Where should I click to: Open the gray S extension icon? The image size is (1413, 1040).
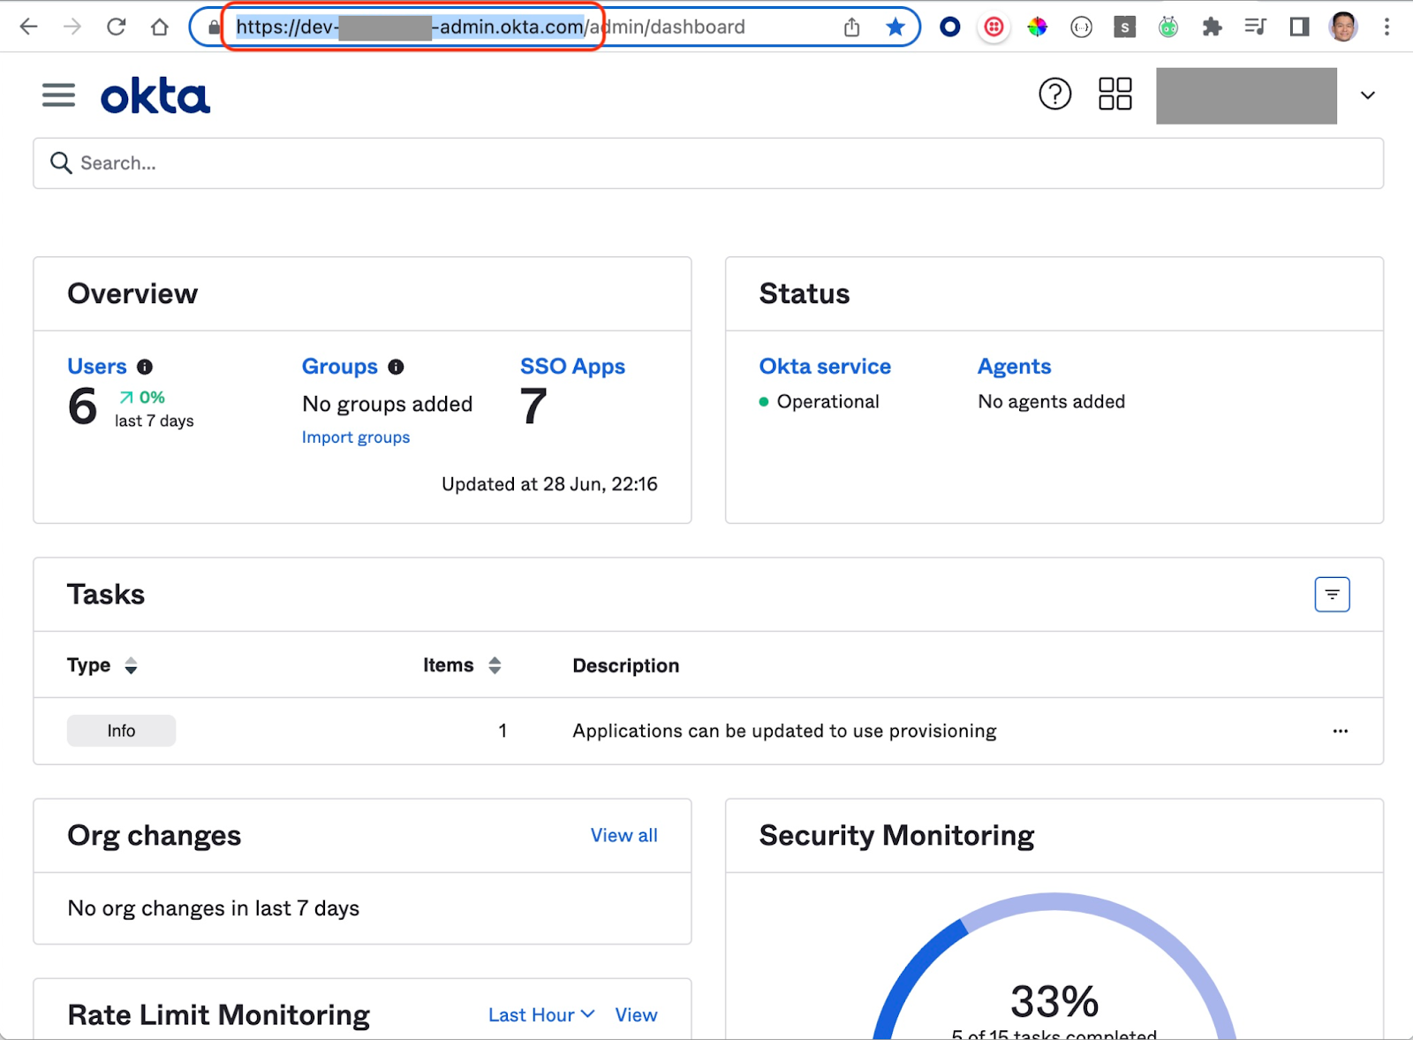1124,27
